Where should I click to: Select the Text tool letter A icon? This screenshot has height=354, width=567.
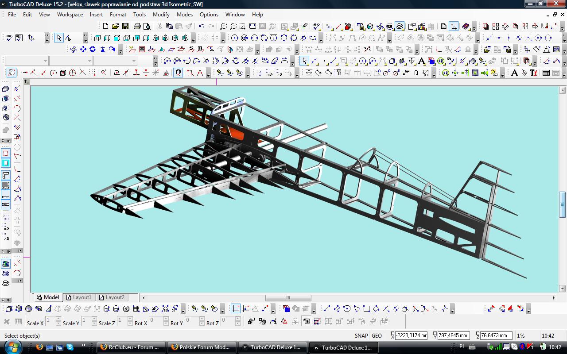pyautogui.click(x=514, y=73)
